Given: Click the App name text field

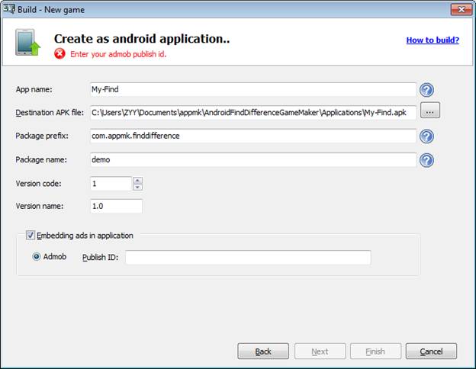Looking at the screenshot, I should [253, 89].
